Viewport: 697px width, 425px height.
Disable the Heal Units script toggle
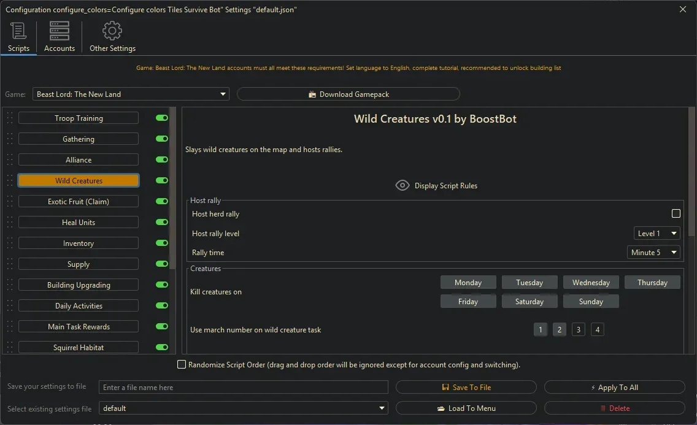coord(162,223)
